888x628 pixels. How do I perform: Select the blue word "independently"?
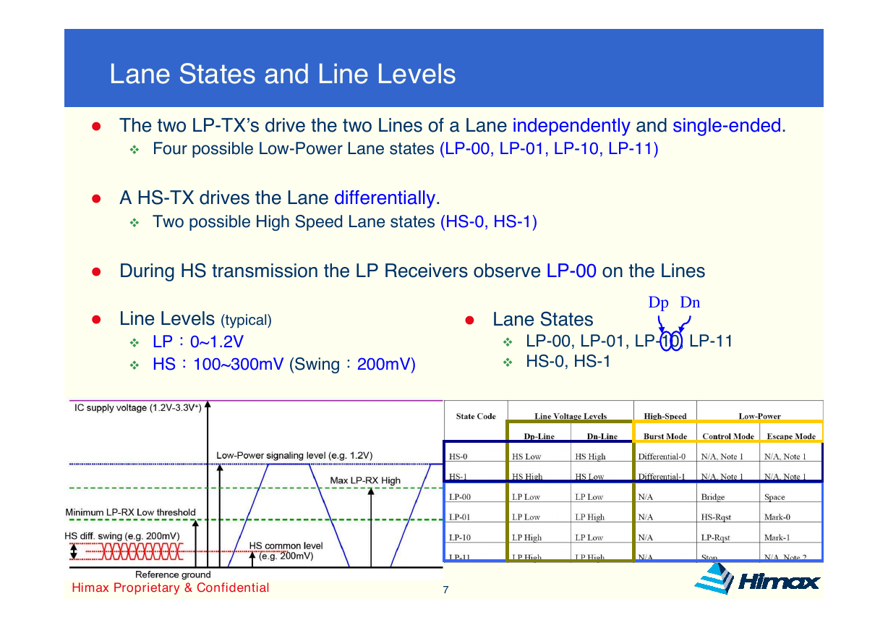[x=571, y=126]
